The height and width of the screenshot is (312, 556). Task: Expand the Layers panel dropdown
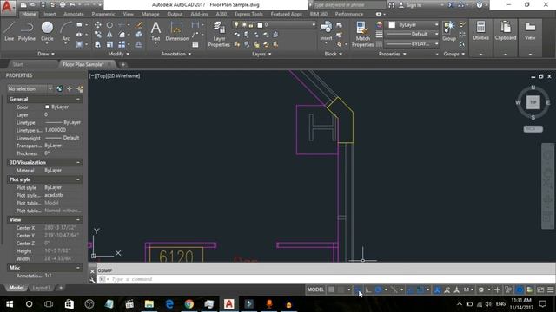pos(261,54)
